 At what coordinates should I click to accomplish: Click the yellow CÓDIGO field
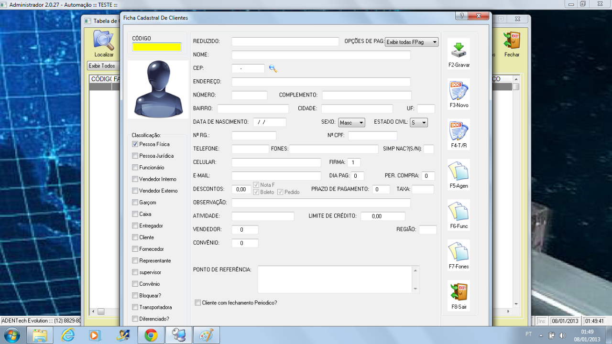point(157,47)
